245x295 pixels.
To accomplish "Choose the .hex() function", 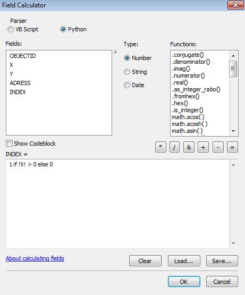I will [180, 103].
